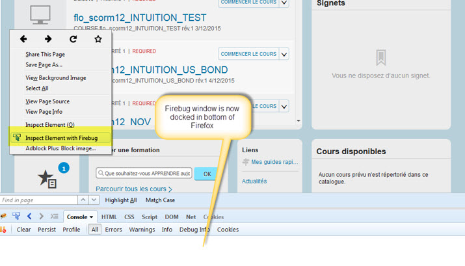Image resolution: width=465 pixels, height=266 pixels.
Task: Click the signpost icon beside Mes guides
Action: click(246, 162)
